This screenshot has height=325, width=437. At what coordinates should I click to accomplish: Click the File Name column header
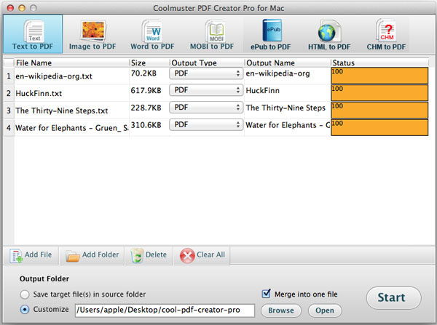[x=71, y=63]
